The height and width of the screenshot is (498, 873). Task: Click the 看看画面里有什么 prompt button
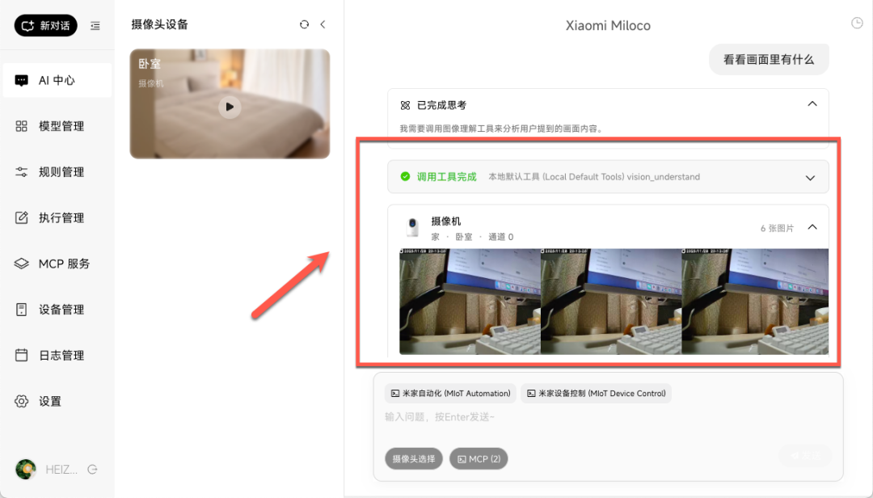click(x=768, y=59)
